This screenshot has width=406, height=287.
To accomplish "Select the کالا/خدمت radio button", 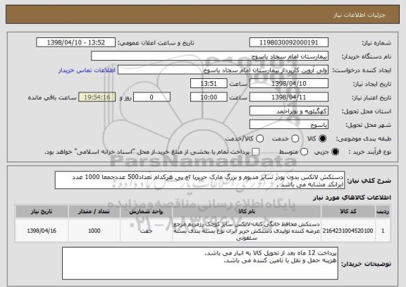I will coord(259,139).
